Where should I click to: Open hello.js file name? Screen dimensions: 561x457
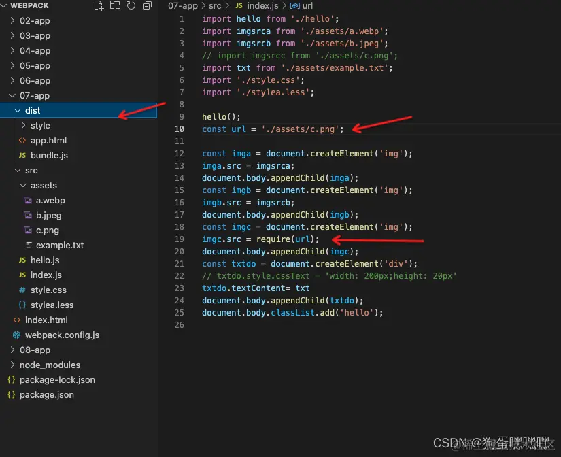45,260
